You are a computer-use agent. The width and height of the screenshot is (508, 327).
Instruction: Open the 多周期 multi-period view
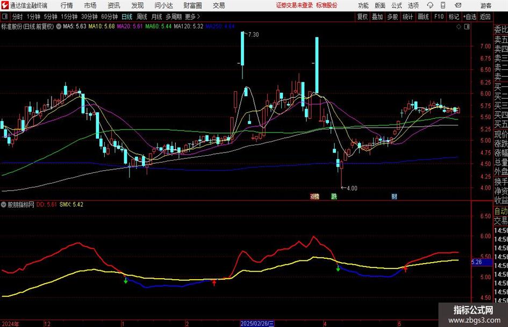click(x=174, y=17)
